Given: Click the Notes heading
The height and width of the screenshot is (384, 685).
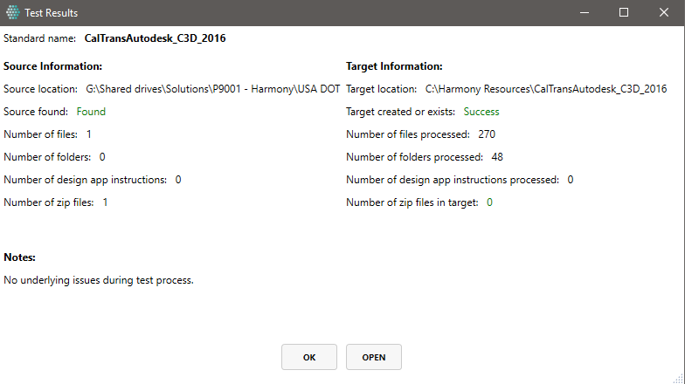Looking at the screenshot, I should [x=19, y=257].
